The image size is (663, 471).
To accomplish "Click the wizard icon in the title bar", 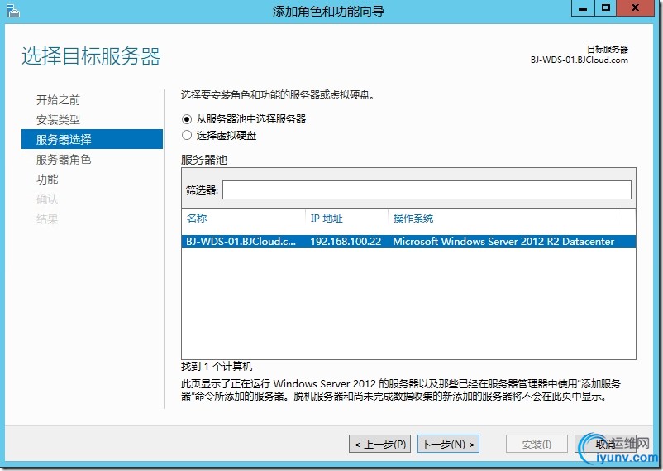I will click(13, 10).
